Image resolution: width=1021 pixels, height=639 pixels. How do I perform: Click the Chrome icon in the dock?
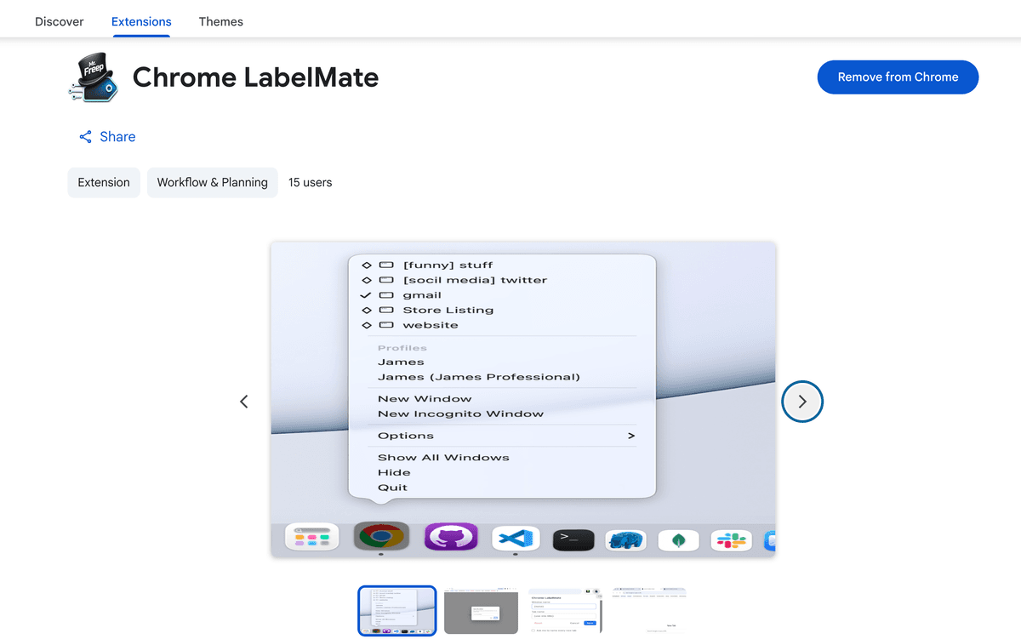(x=380, y=537)
